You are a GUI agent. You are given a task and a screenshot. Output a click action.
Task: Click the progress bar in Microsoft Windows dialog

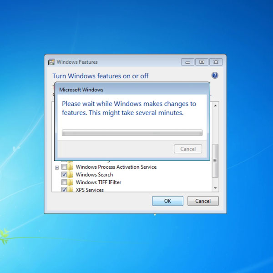(x=132, y=133)
